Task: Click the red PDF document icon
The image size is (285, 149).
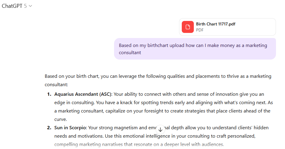Action: pyautogui.click(x=188, y=27)
